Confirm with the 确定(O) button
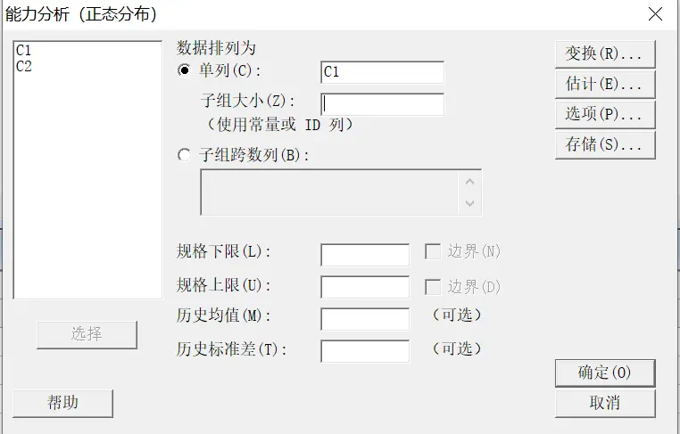Image resolution: width=680 pixels, height=434 pixels. coord(604,373)
